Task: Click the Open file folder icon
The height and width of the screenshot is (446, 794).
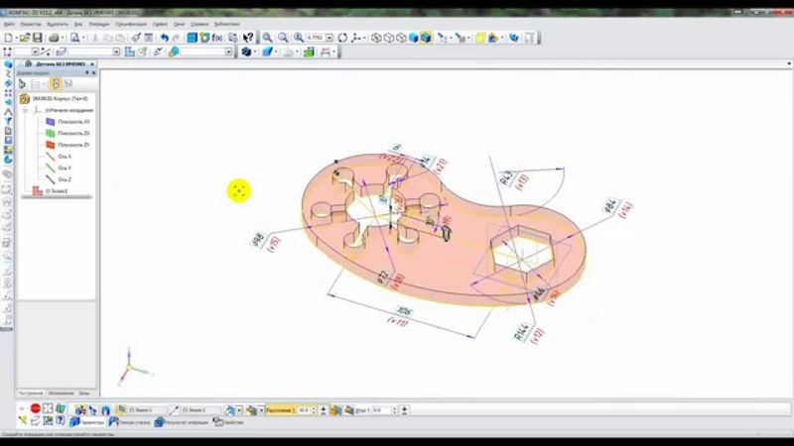Action: point(25,38)
